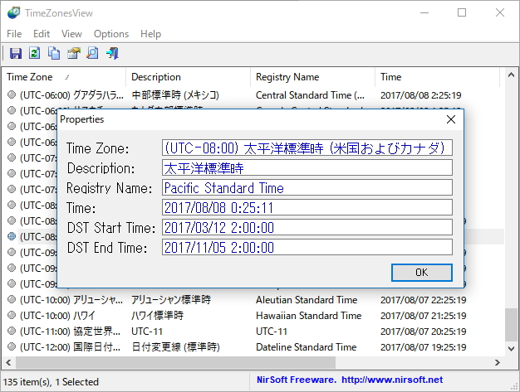Click time cell '2017/08/07 19:25:19'
Image resolution: width=520 pixels, height=392 pixels.
423,346
